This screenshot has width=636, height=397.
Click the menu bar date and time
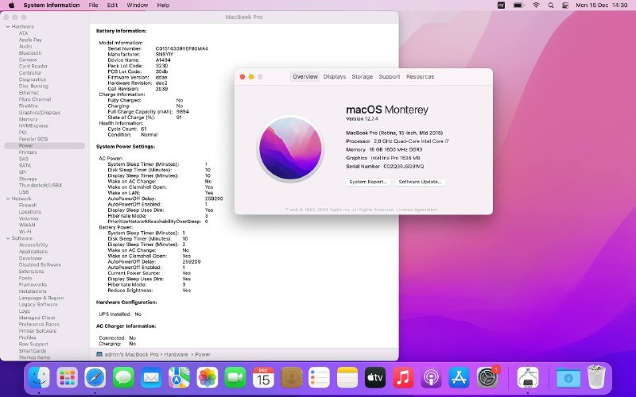click(x=602, y=6)
